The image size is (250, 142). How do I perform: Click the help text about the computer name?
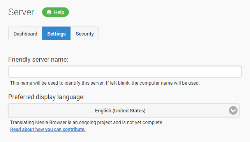(x=105, y=83)
